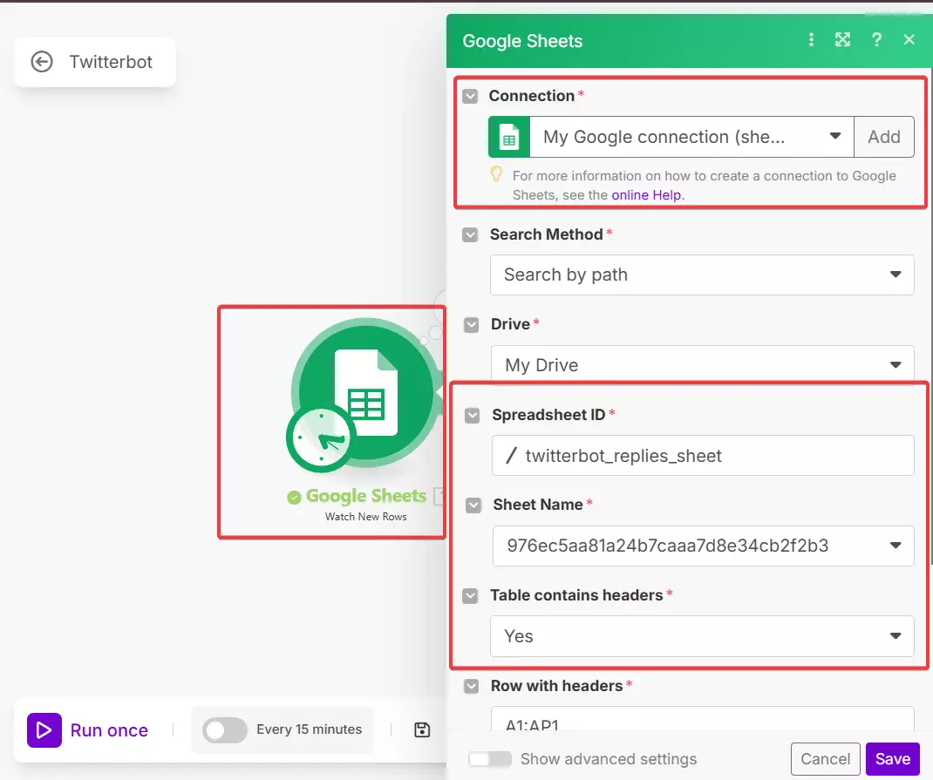This screenshot has width=933, height=780.
Task: Collapse the Connection field toggle
Action: point(470,97)
